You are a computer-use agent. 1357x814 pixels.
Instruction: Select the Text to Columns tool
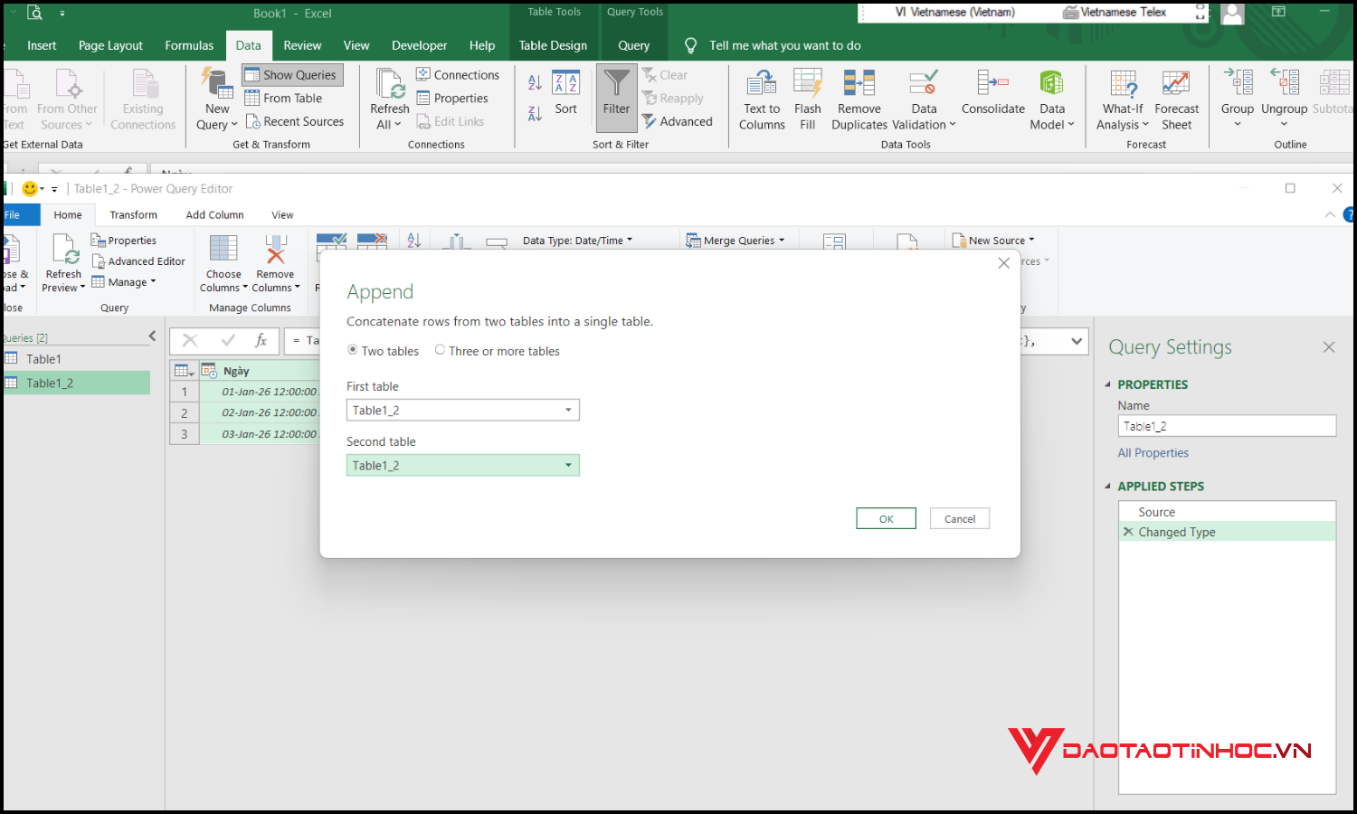pos(761,98)
